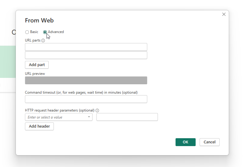Expand the header name dropdown arrow
Image resolution: width=244 pixels, height=167 pixels.
89,117
